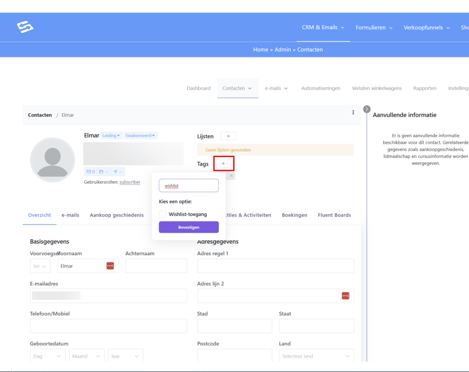Remove existing tag with its x icon

click(231, 176)
